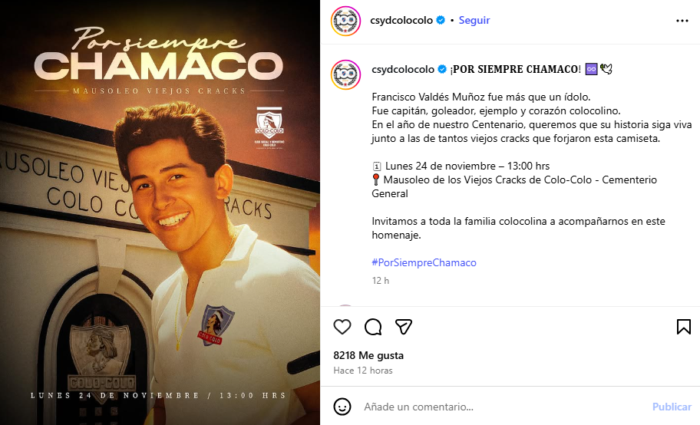
Task: Click the Por siempre Chamaco post image
Action: point(160,212)
